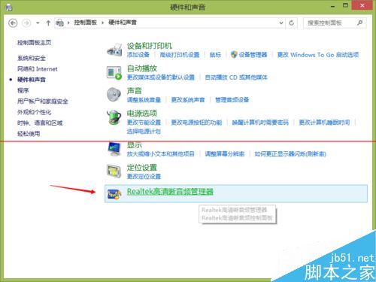Expand the arrow before 控制面板 breadcrumb
Viewport: 376px width, 282px height.
(x=68, y=23)
